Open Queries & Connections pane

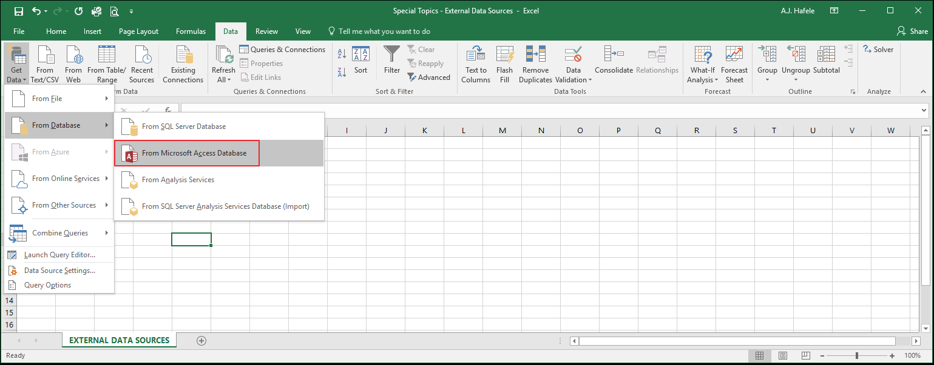[x=283, y=50]
